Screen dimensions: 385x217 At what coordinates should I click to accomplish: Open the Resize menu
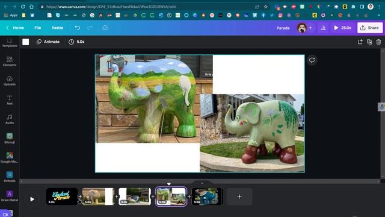click(57, 28)
